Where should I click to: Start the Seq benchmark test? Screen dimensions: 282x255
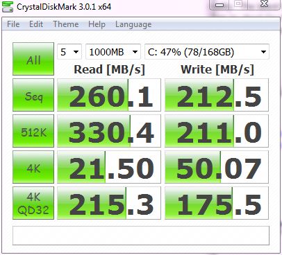[x=33, y=95]
